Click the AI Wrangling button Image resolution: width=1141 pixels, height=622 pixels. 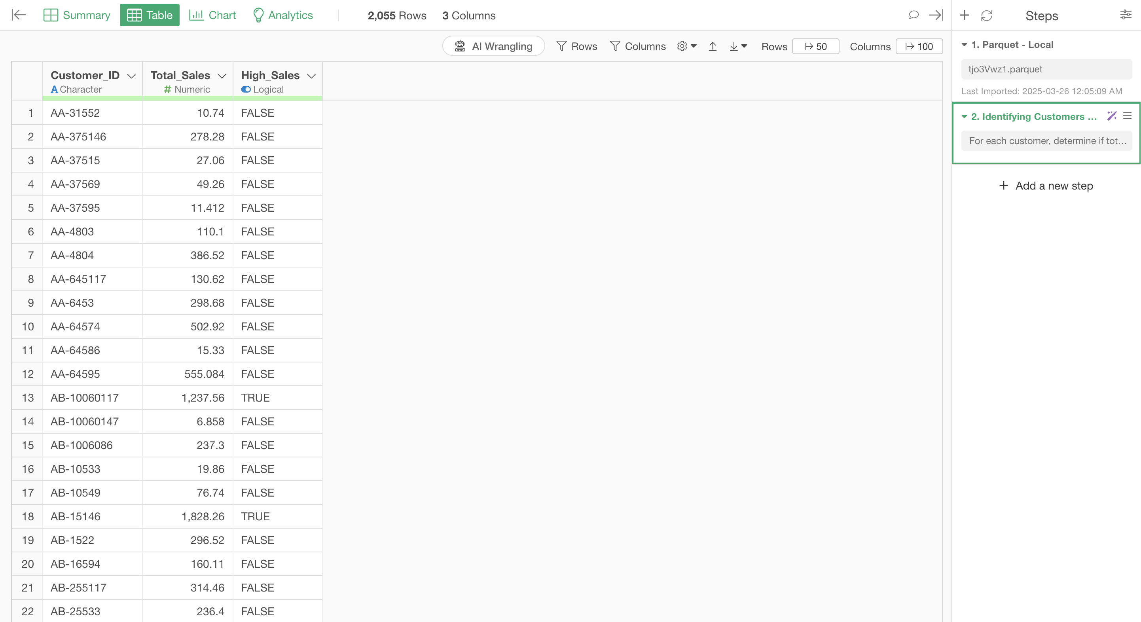[493, 47]
